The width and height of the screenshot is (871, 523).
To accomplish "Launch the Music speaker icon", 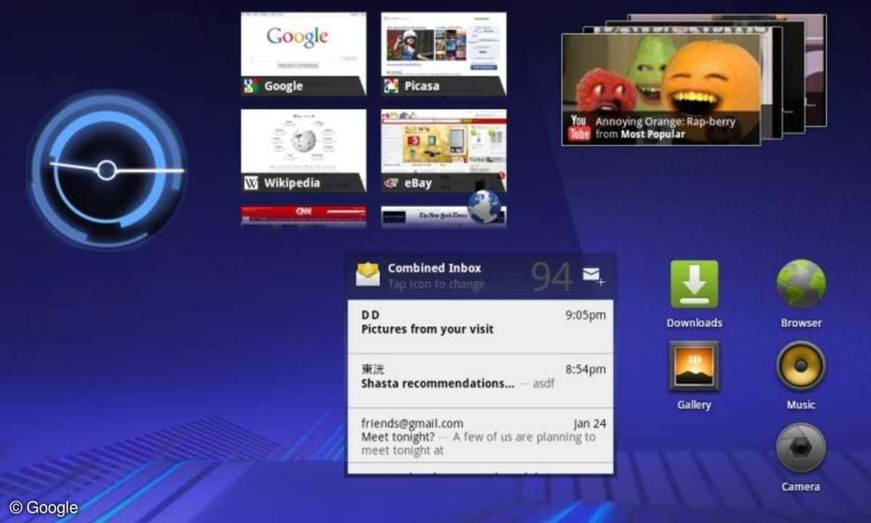I will 801,366.
